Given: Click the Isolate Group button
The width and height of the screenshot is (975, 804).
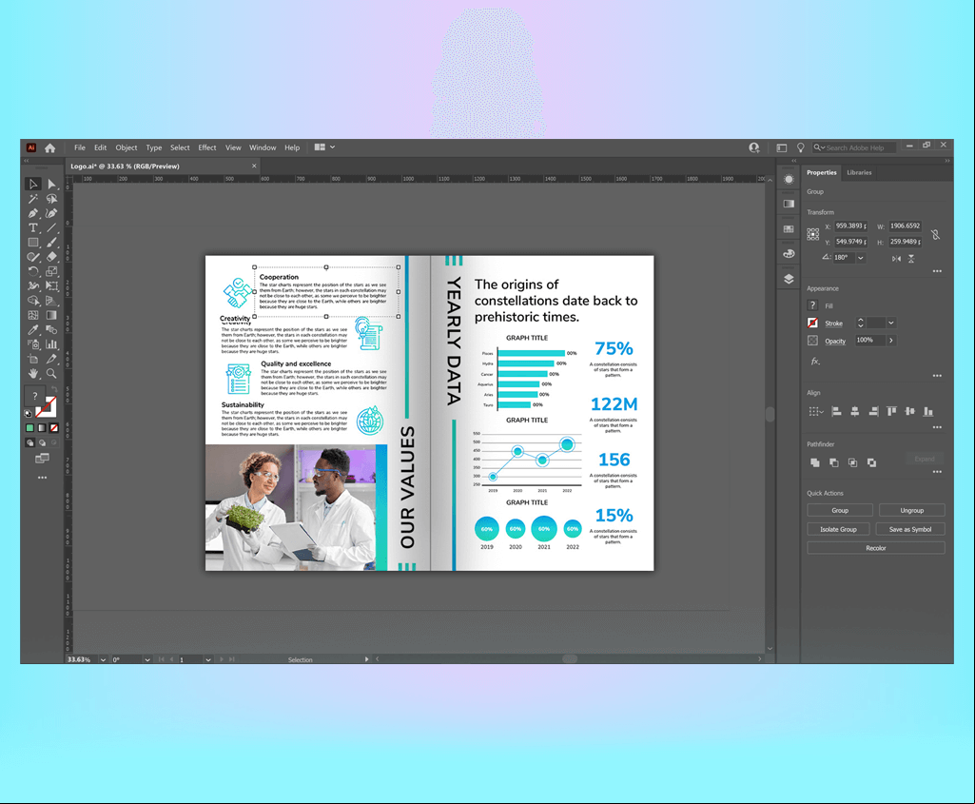Looking at the screenshot, I should pyautogui.click(x=838, y=529).
